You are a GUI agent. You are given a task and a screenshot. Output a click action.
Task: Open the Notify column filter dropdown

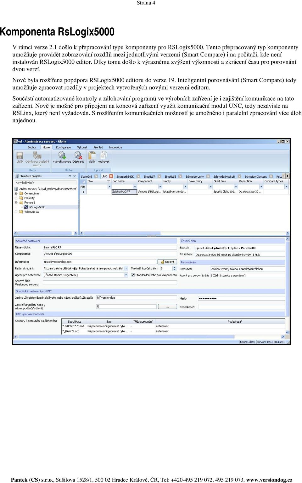click(x=185, y=187)
